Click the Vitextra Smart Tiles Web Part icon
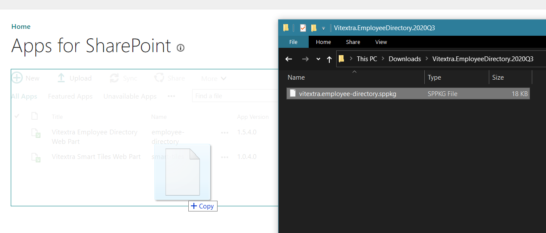Screen dimensions: 546x233 (36, 158)
